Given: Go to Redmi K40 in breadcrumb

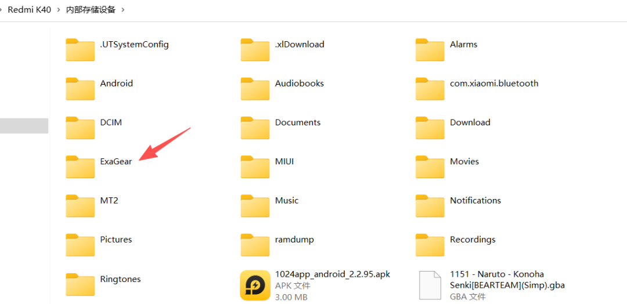Looking at the screenshot, I should [29, 10].
